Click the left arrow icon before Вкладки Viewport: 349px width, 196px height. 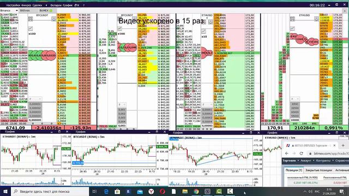tap(46, 5)
